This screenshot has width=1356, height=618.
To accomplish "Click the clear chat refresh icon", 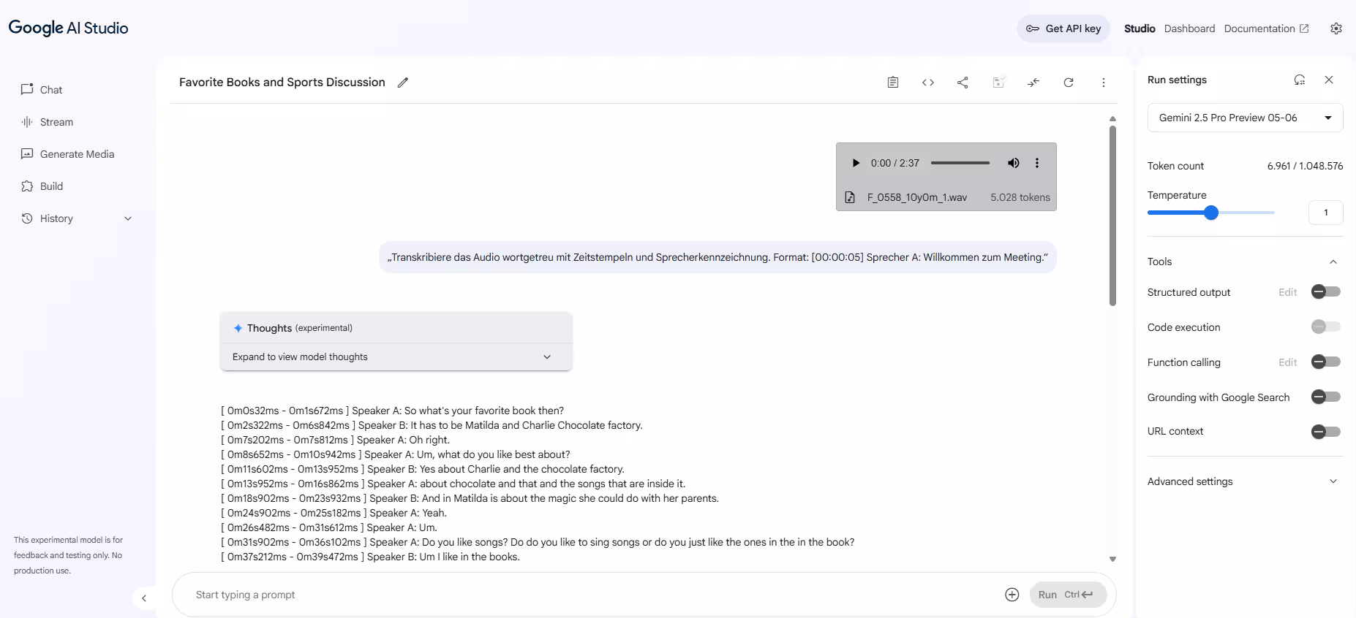I will 1069,83.
